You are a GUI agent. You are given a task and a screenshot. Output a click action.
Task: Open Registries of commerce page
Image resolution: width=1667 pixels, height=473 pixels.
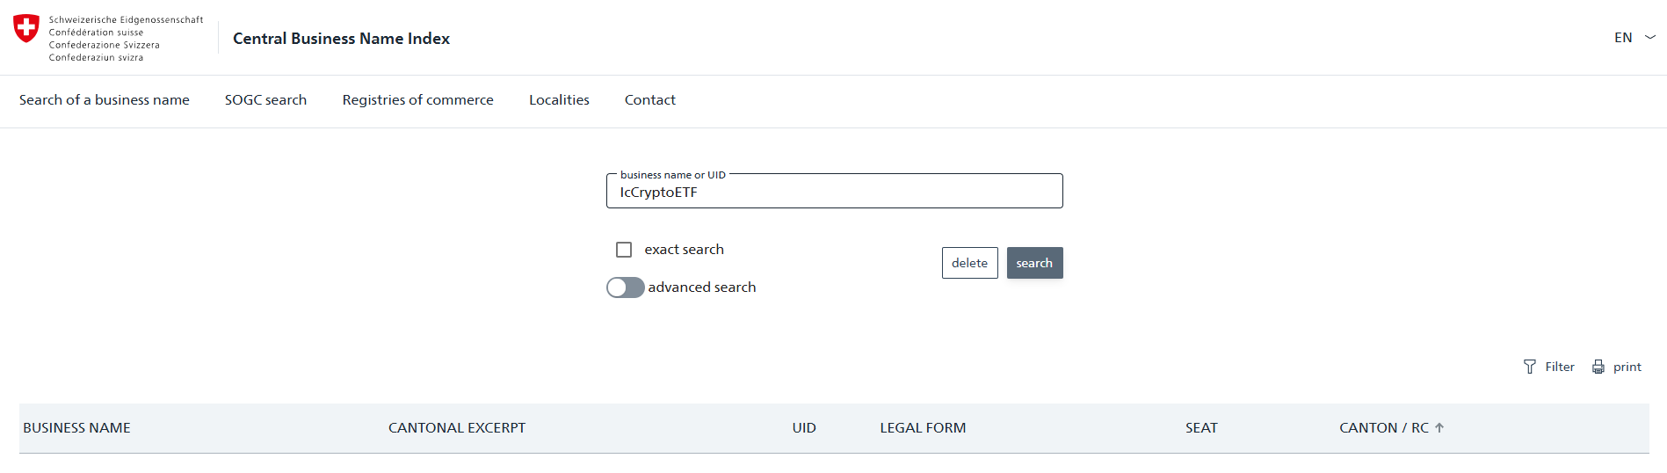pyautogui.click(x=417, y=100)
